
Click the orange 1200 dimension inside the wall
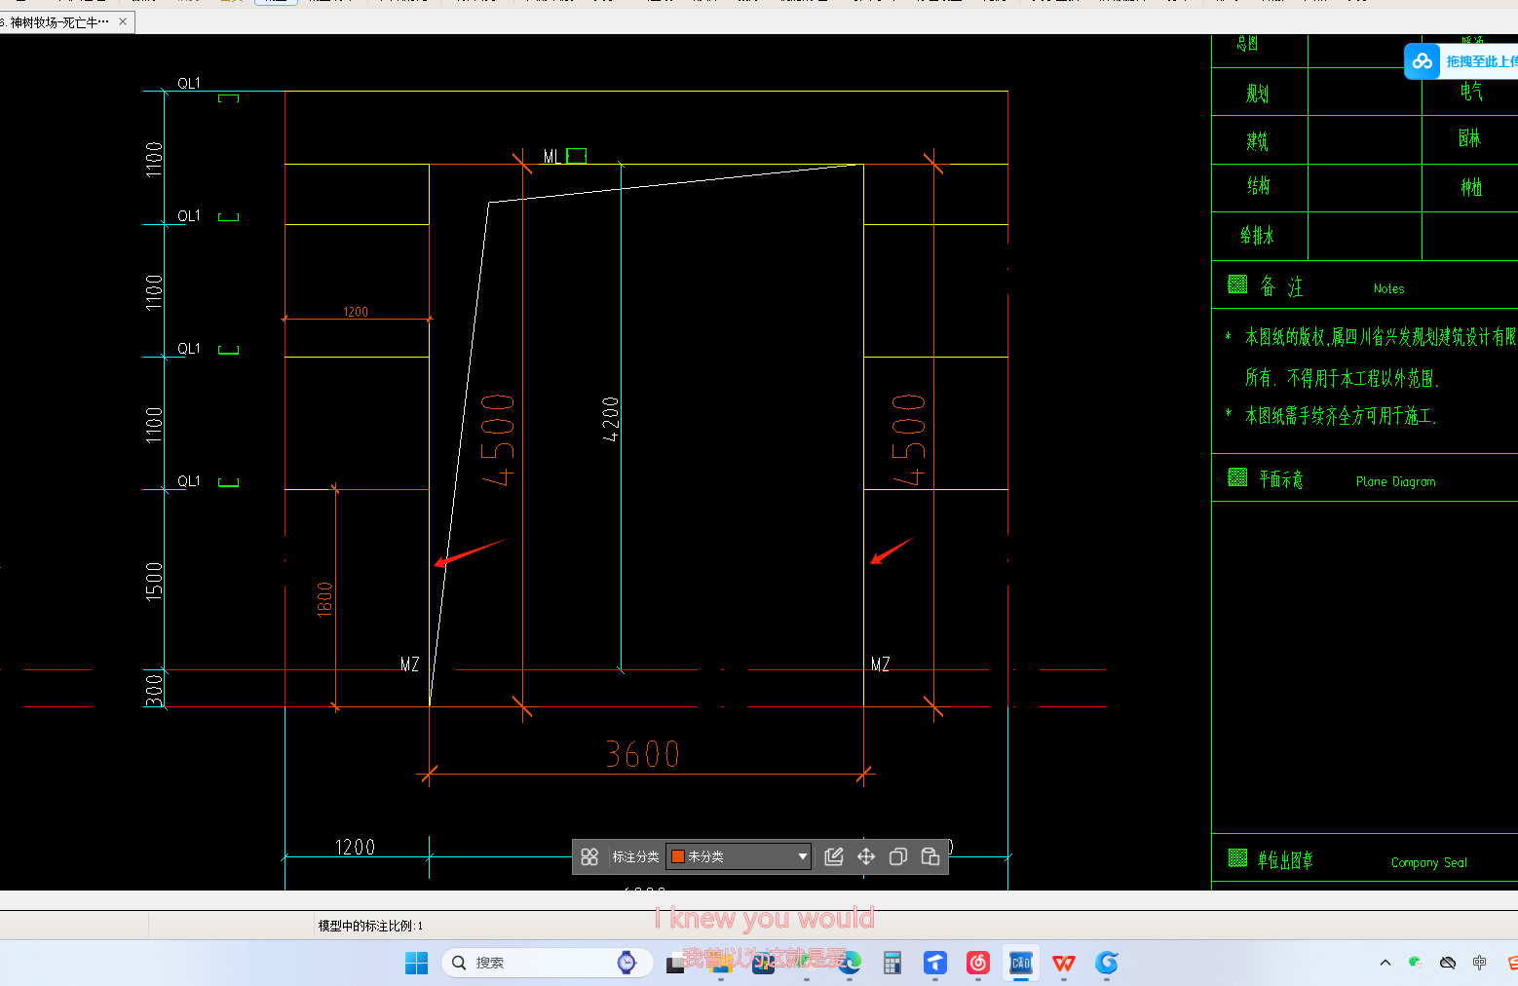coord(356,312)
